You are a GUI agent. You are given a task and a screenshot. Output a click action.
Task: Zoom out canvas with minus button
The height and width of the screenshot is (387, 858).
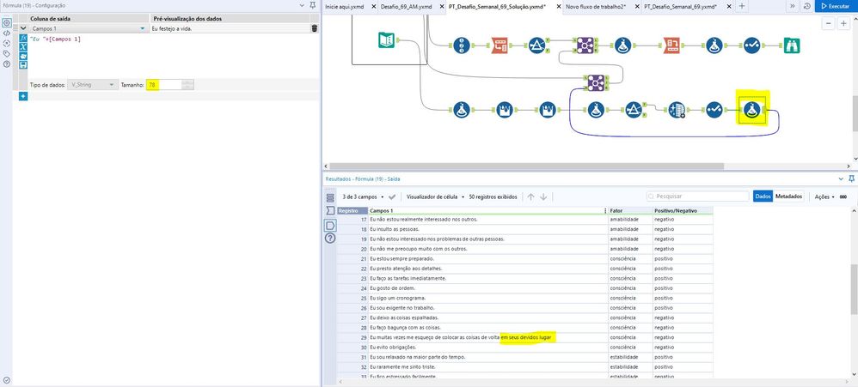[829, 23]
